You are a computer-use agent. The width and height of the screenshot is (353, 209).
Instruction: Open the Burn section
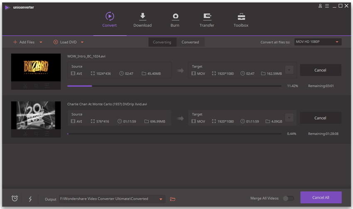(175, 20)
